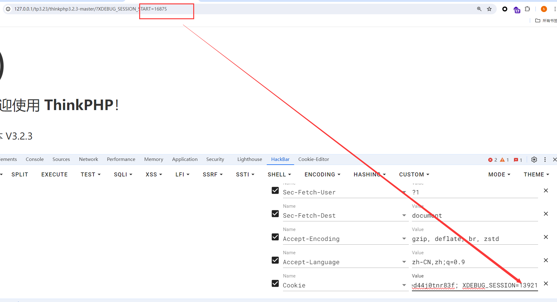The image size is (557, 302).
Task: Edit the Sec-Fetch-User value field
Action: pyautogui.click(x=475, y=192)
